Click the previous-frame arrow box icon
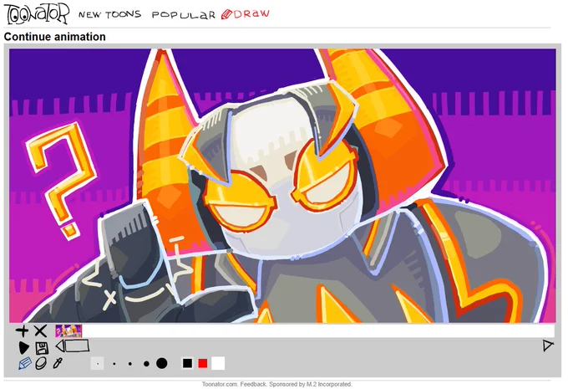Screen dimensions: 568x389 click(x=73, y=345)
